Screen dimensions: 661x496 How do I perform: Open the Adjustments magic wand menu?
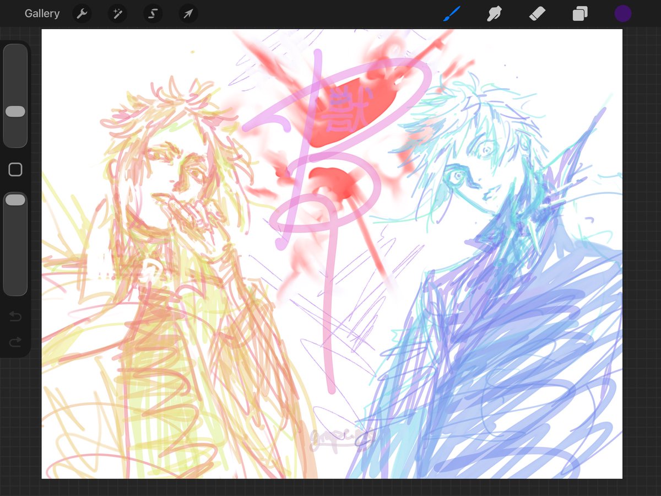(117, 14)
